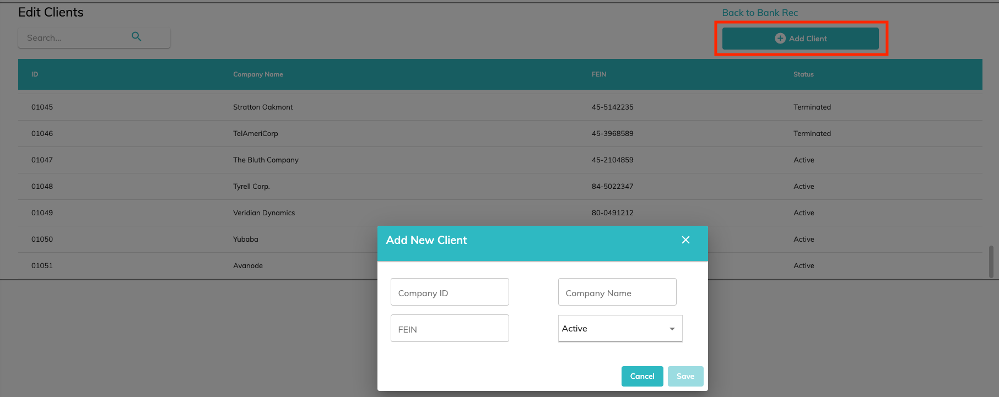Image resolution: width=999 pixels, height=397 pixels.
Task: Follow the Back to Bank Rec link
Action: [759, 13]
